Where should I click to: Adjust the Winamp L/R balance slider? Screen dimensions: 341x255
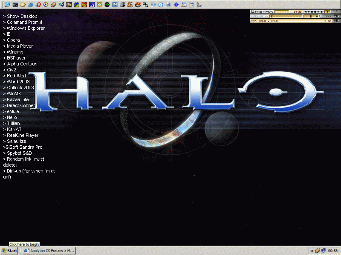[x=311, y=16]
